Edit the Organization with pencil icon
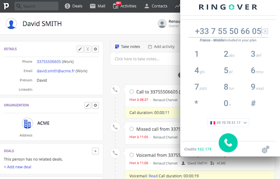 [87, 105]
